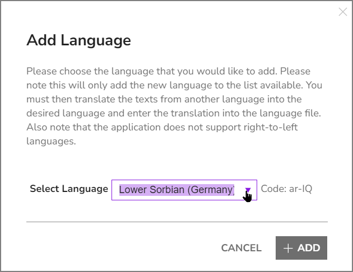Image resolution: width=353 pixels, height=272 pixels.
Task: Click the Select Language label
Action: click(x=69, y=189)
